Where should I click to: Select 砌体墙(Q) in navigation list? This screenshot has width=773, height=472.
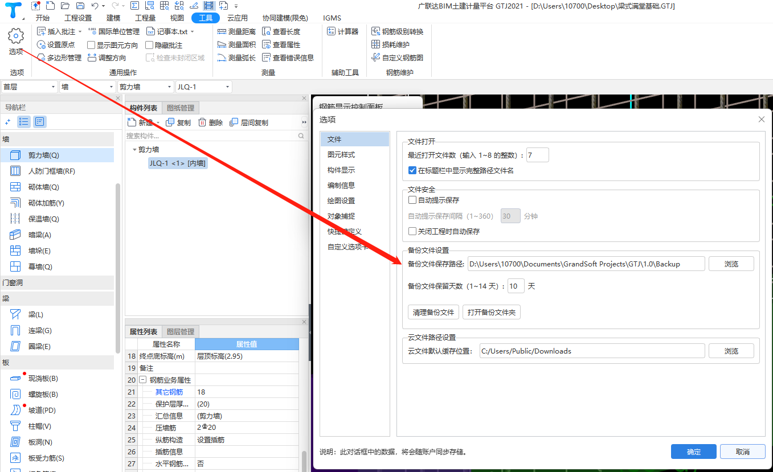(x=58, y=187)
